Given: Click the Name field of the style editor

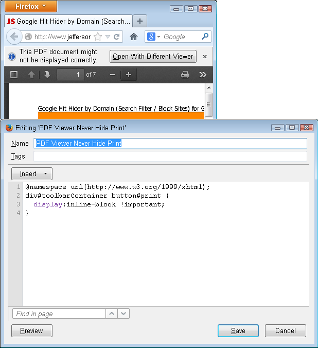Looking at the screenshot, I should (x=170, y=144).
